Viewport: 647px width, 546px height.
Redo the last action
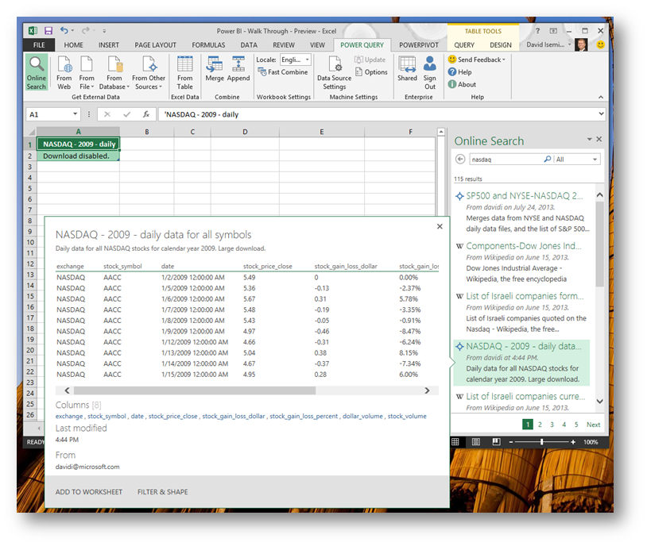(85, 30)
